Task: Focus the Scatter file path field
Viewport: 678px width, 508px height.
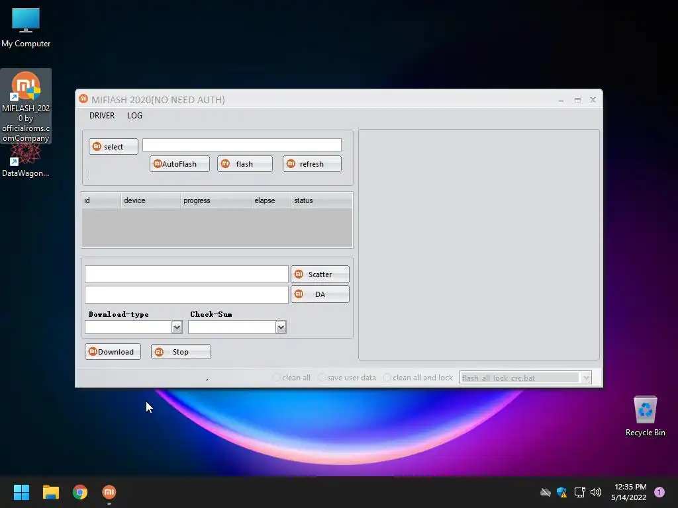Action: (x=186, y=274)
